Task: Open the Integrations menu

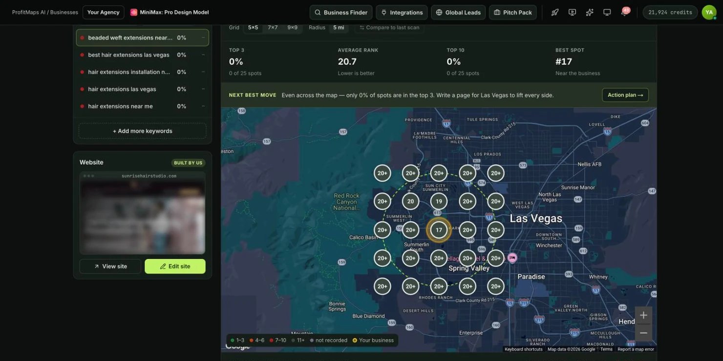Action: (x=402, y=12)
